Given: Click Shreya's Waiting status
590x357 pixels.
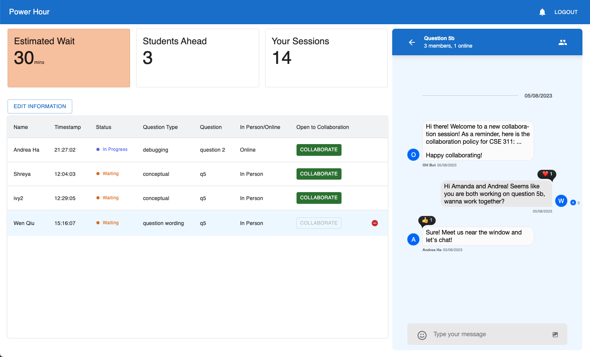Looking at the screenshot, I should (x=108, y=174).
